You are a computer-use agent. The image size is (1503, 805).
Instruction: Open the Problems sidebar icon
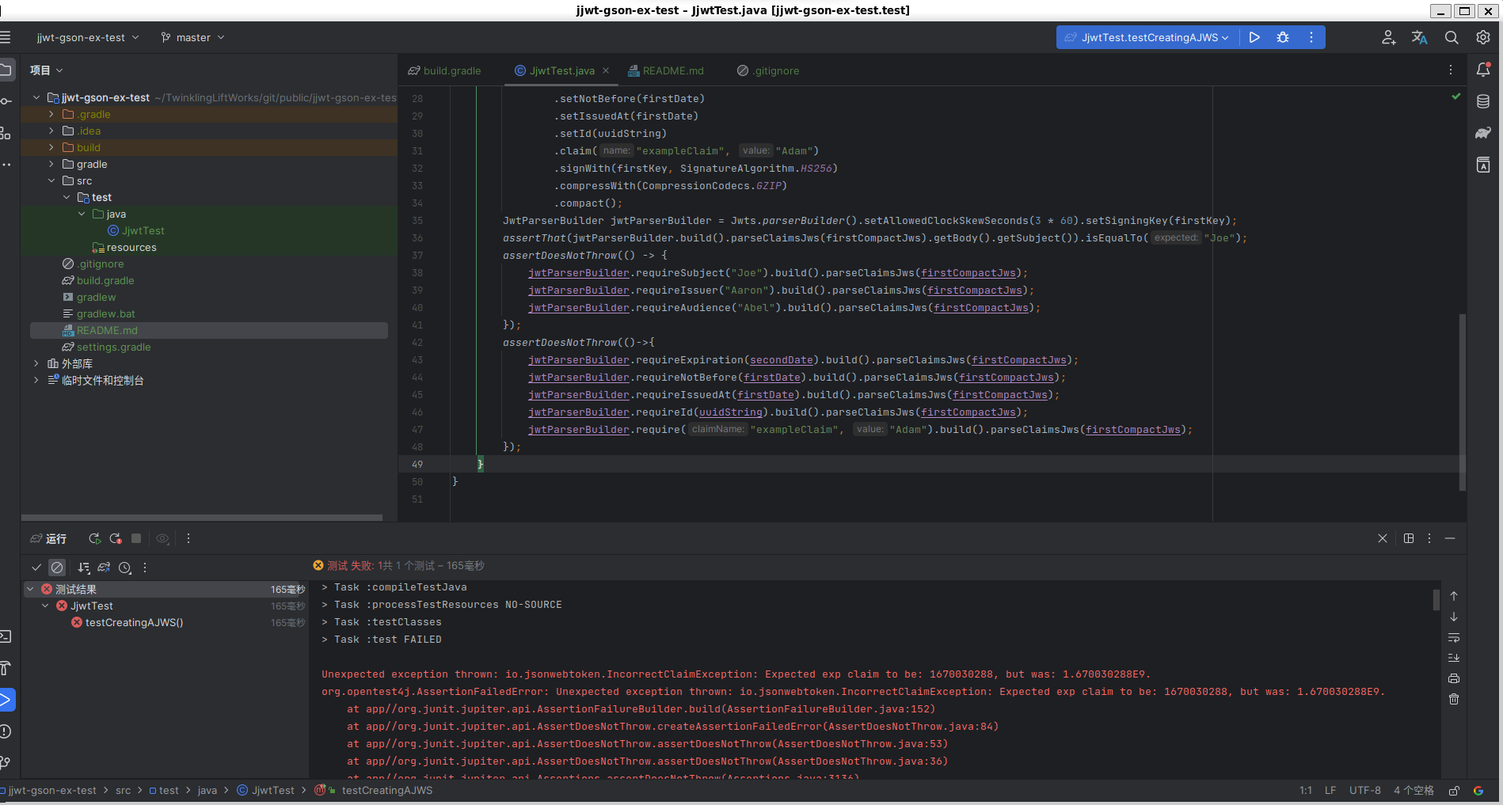click(x=5, y=731)
